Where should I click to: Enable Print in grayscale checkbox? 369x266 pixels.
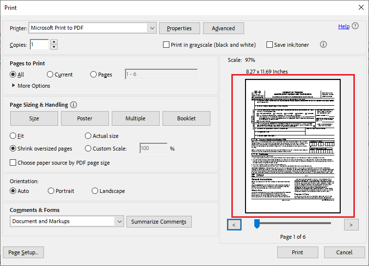(166, 45)
